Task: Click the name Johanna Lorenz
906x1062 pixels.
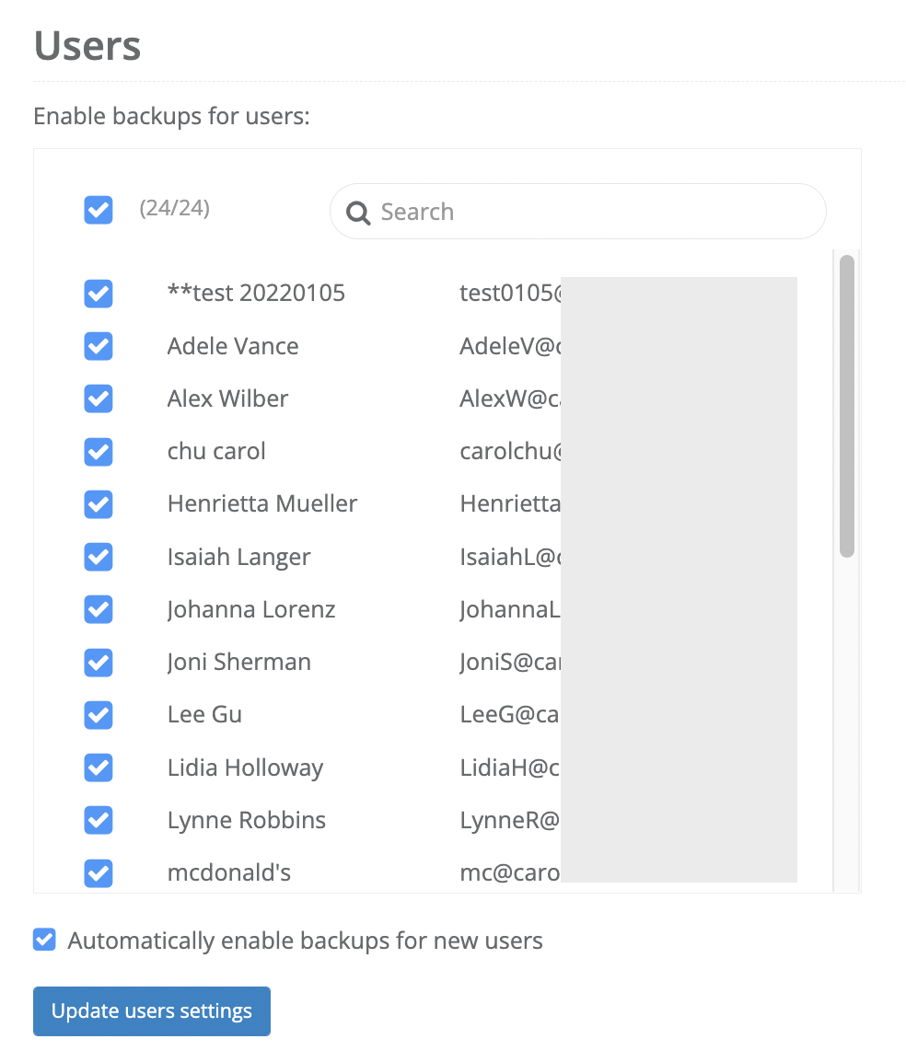Action: (251, 609)
